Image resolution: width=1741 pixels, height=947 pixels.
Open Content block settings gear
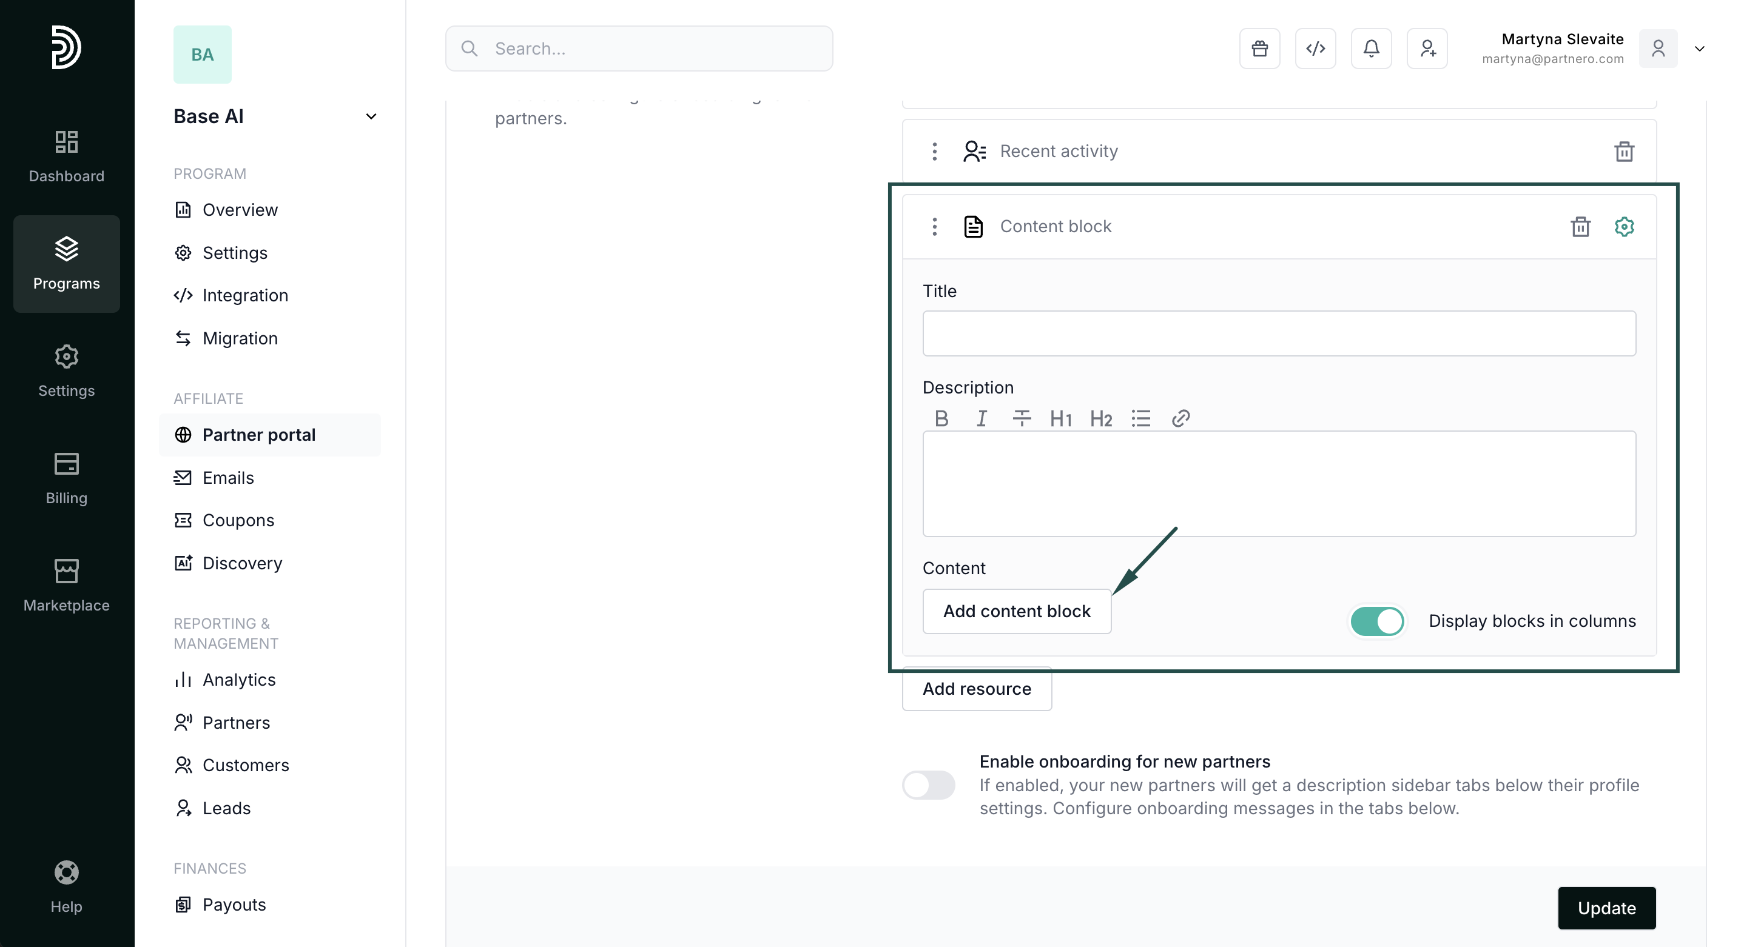point(1623,226)
